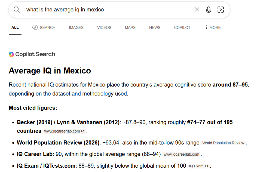This screenshot has width=257, height=172.
Task: Click the bold "around 87–95" text
Action: [230, 85]
